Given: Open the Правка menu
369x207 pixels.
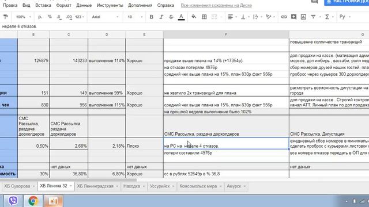Looking at the screenshot, I should (x=10, y=5).
